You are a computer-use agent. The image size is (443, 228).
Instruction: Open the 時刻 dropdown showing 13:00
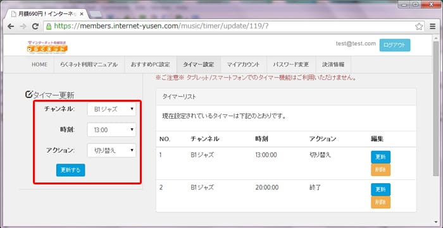click(x=111, y=129)
